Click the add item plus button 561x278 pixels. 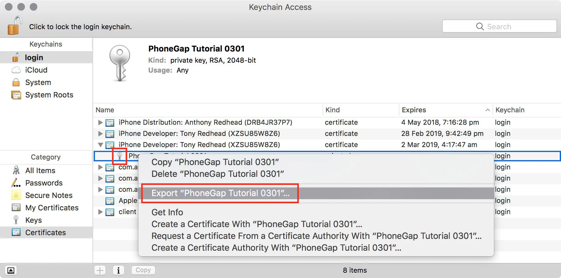(x=100, y=270)
